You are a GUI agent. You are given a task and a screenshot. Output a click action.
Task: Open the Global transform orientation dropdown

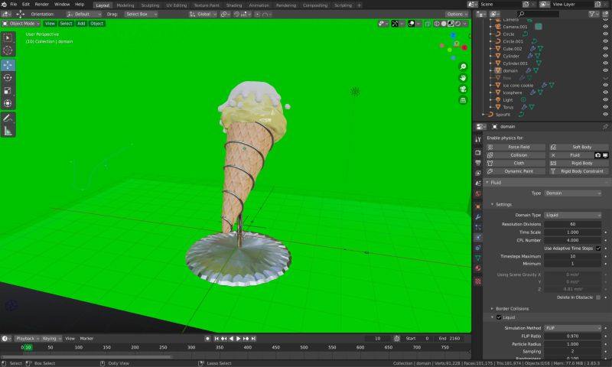click(203, 14)
